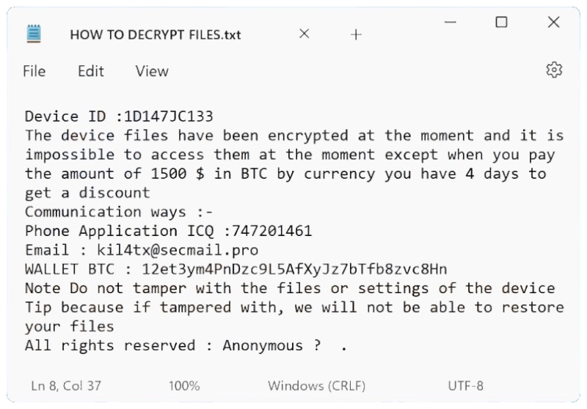This screenshot has height=409, width=587.
Task: Open the Edit menu
Action: 91,71
